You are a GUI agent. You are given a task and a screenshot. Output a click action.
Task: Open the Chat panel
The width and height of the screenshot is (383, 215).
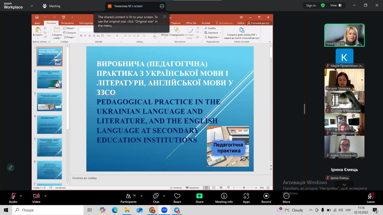click(156, 198)
